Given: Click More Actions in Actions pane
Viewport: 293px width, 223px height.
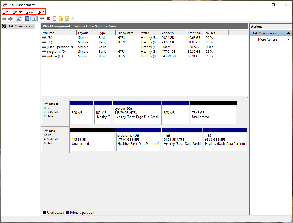Looking at the screenshot, I should pos(268,40).
